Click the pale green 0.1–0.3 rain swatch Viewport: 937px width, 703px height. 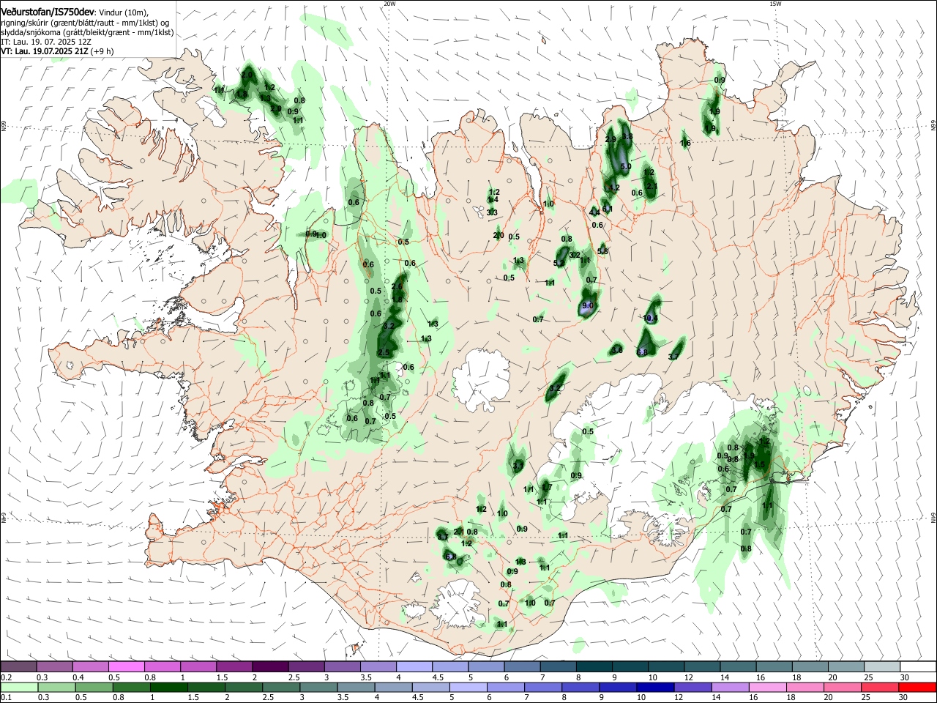(19, 687)
